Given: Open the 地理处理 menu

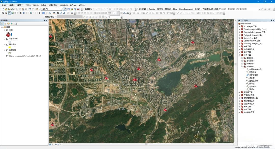Looking at the screenshot, I should (53, 5).
